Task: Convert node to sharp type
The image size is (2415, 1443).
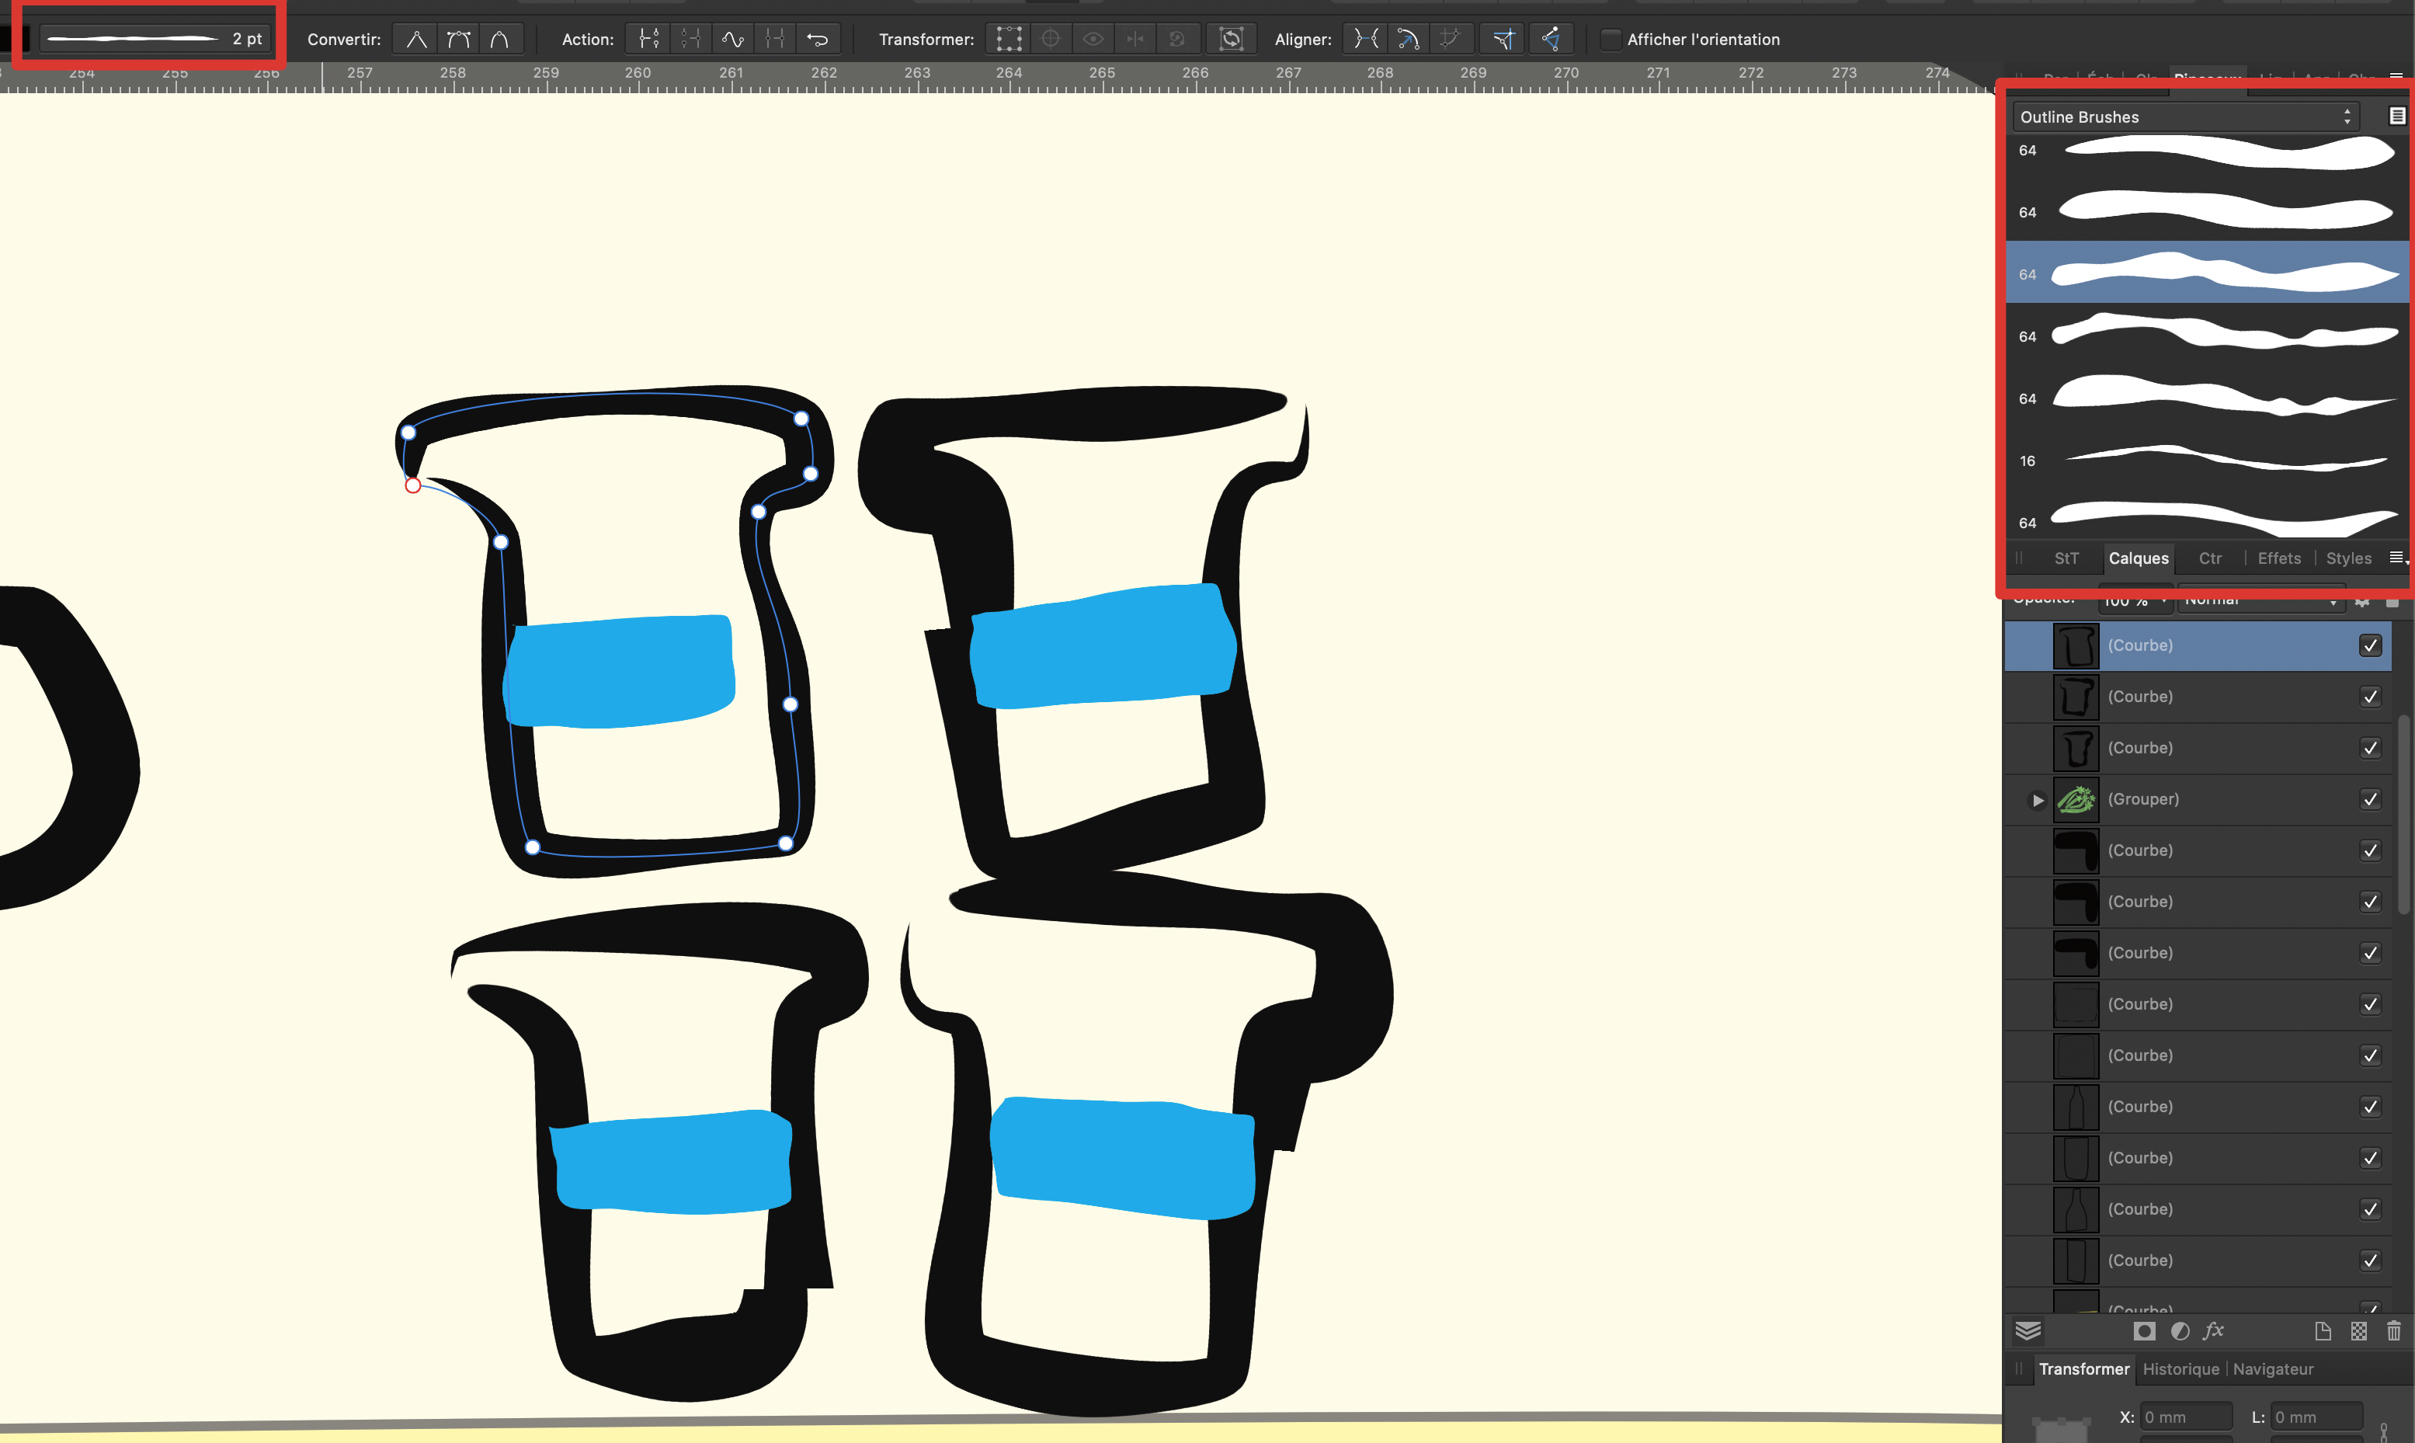Action: click(416, 40)
